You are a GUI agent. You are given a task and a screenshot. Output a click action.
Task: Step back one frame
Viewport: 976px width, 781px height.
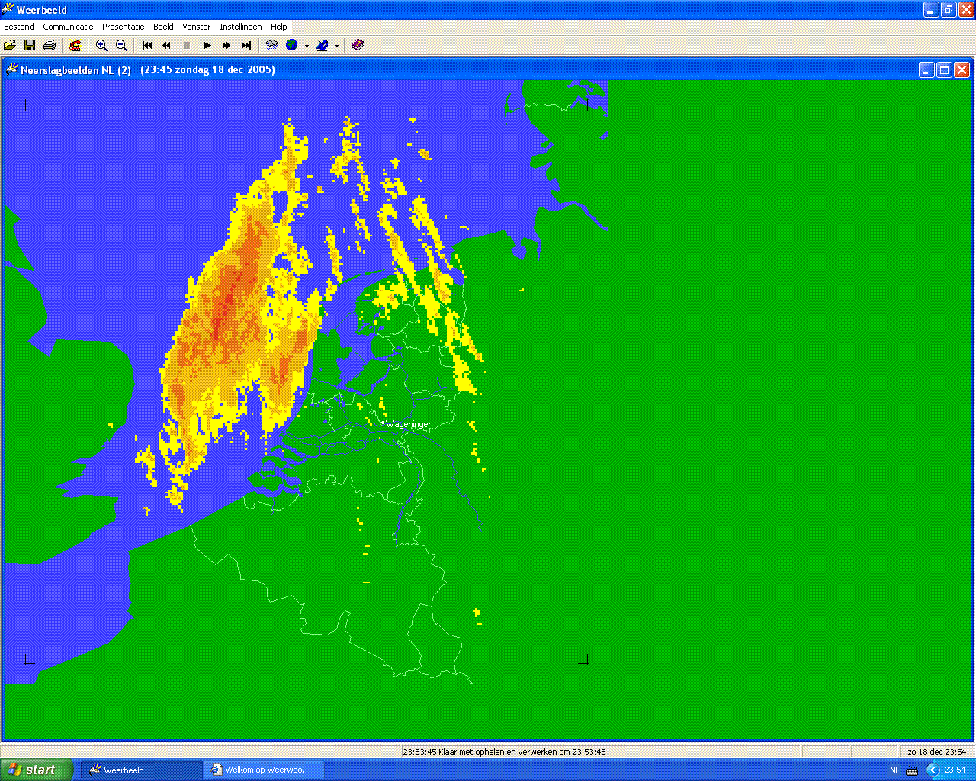pos(167,45)
